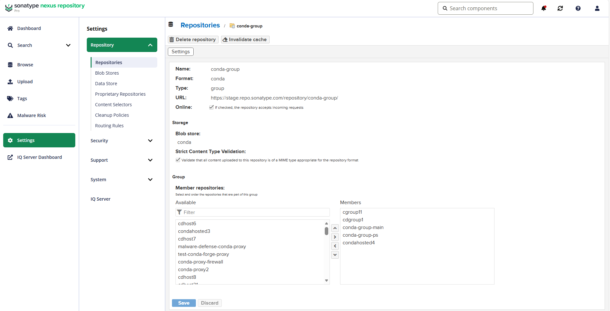Open IQ Server settings item
The image size is (610, 311).
pos(100,199)
